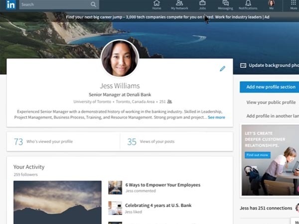This screenshot has width=299, height=224.
Task: Click Jess Williams profile photo
Action: click(120, 58)
